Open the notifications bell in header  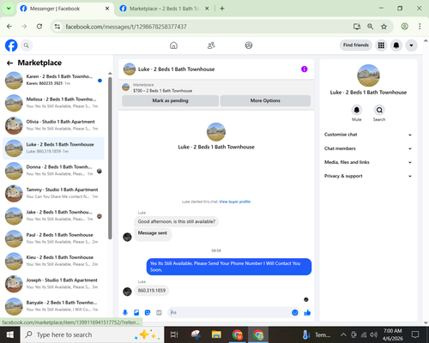396,45
